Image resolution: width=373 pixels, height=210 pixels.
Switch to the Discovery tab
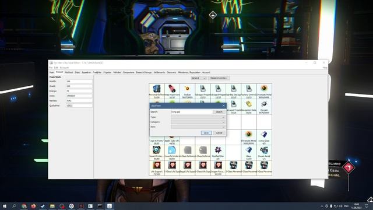(x=171, y=72)
